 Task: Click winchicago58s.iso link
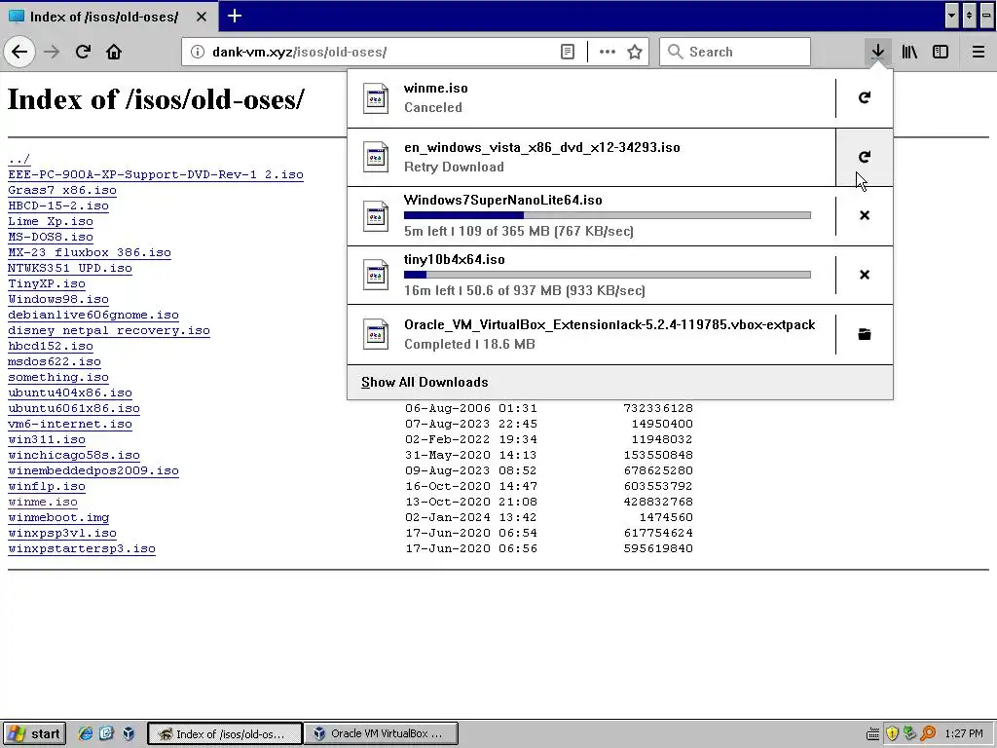click(x=74, y=455)
